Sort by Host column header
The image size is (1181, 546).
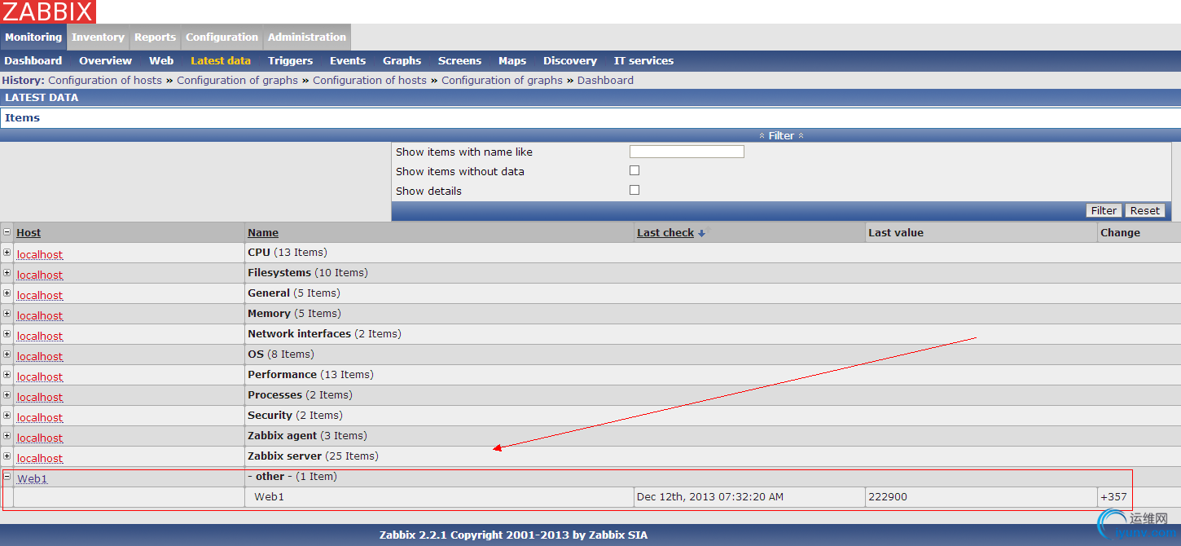(x=29, y=233)
